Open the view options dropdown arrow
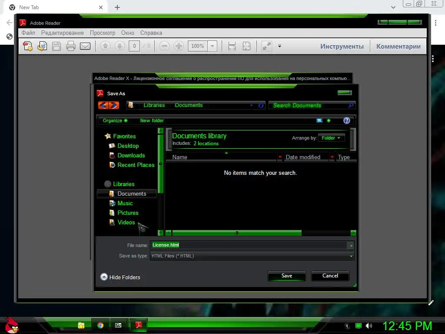The width and height of the screenshot is (445, 334). [329, 120]
